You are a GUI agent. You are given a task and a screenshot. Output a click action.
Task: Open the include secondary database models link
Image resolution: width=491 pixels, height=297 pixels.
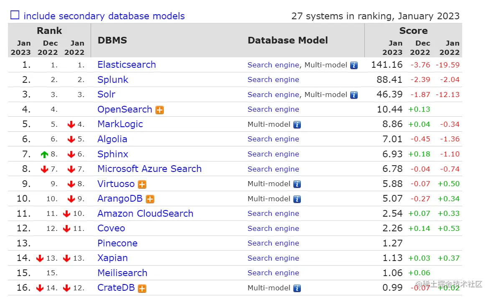104,16
